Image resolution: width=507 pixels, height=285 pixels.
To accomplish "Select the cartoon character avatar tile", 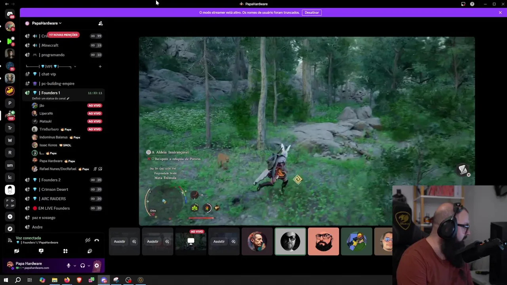I will [x=356, y=241].
